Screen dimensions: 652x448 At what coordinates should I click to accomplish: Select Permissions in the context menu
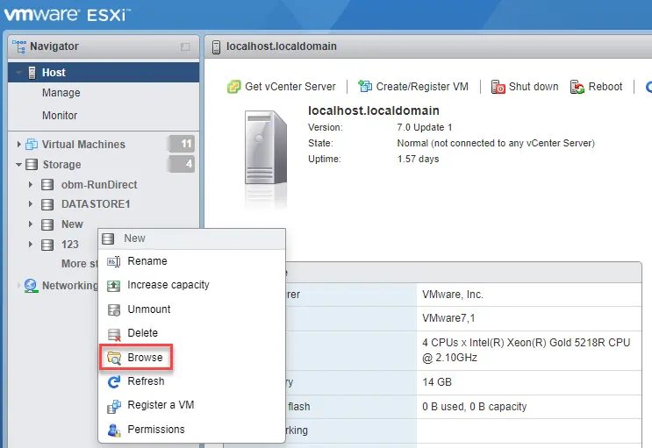[x=155, y=430]
